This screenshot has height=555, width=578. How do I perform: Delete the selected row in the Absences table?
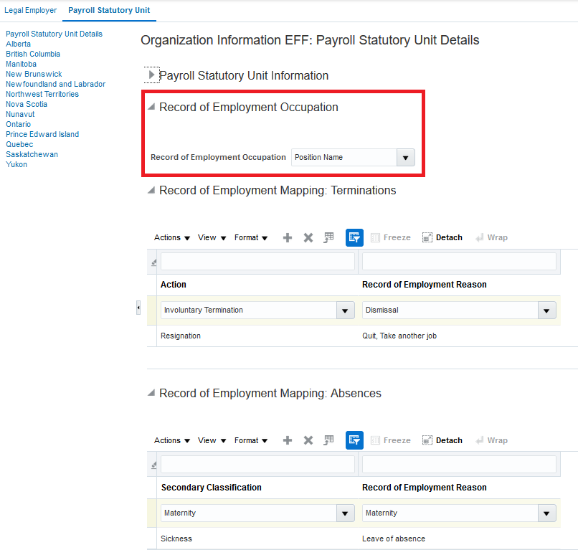[x=308, y=441]
